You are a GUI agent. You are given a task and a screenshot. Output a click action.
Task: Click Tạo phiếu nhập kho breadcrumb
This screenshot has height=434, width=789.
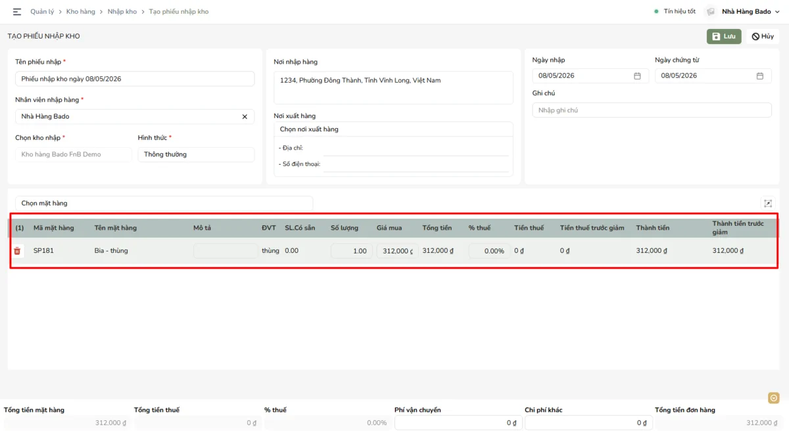point(179,12)
